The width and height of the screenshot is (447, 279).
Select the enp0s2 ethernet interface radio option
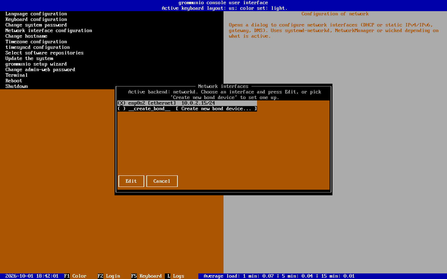click(187, 103)
